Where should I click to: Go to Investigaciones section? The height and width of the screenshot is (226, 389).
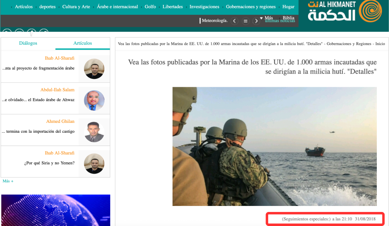point(204,7)
